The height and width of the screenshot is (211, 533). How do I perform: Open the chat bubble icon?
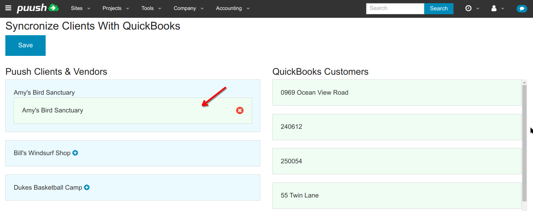522,9
